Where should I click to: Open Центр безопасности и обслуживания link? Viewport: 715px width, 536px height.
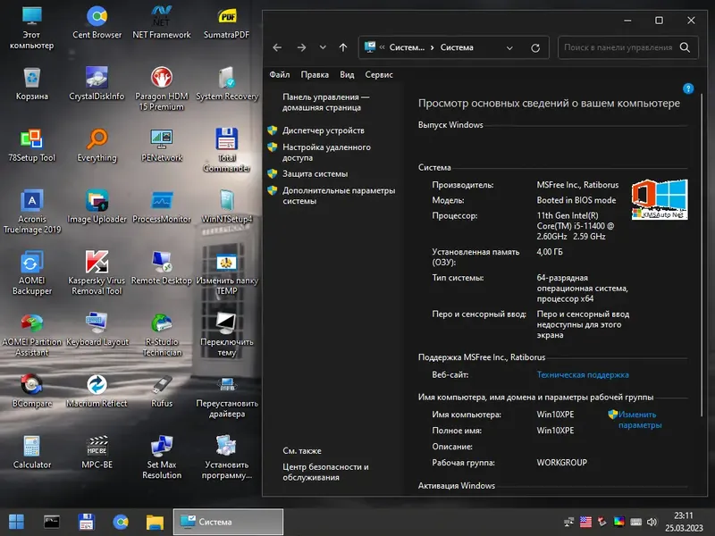325,473
